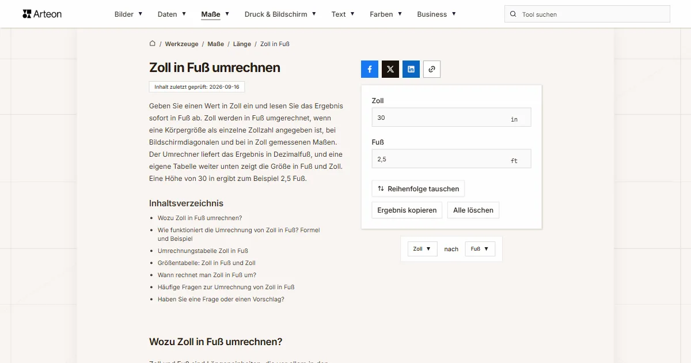
Task: Expand the Daten menu
Action: click(x=172, y=14)
